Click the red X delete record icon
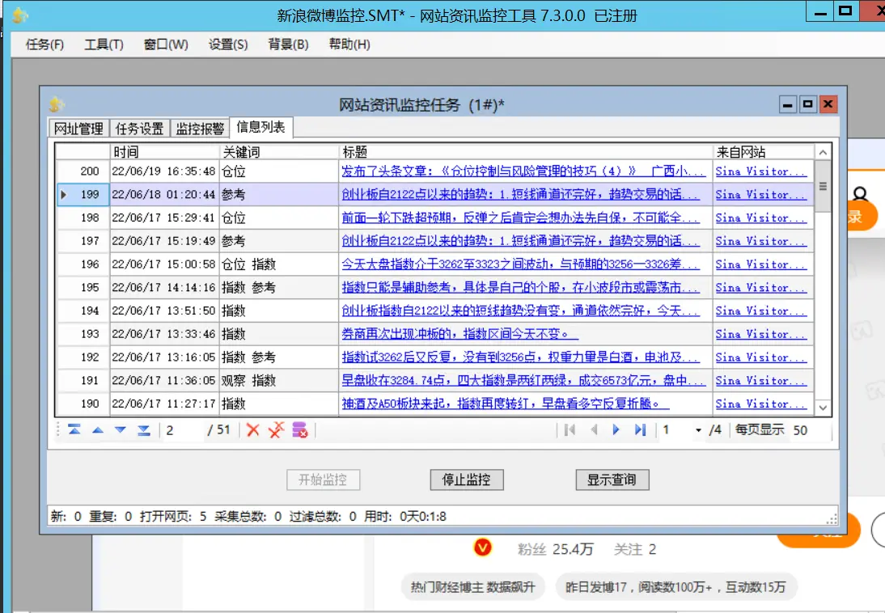This screenshot has height=613, width=885. tap(252, 430)
